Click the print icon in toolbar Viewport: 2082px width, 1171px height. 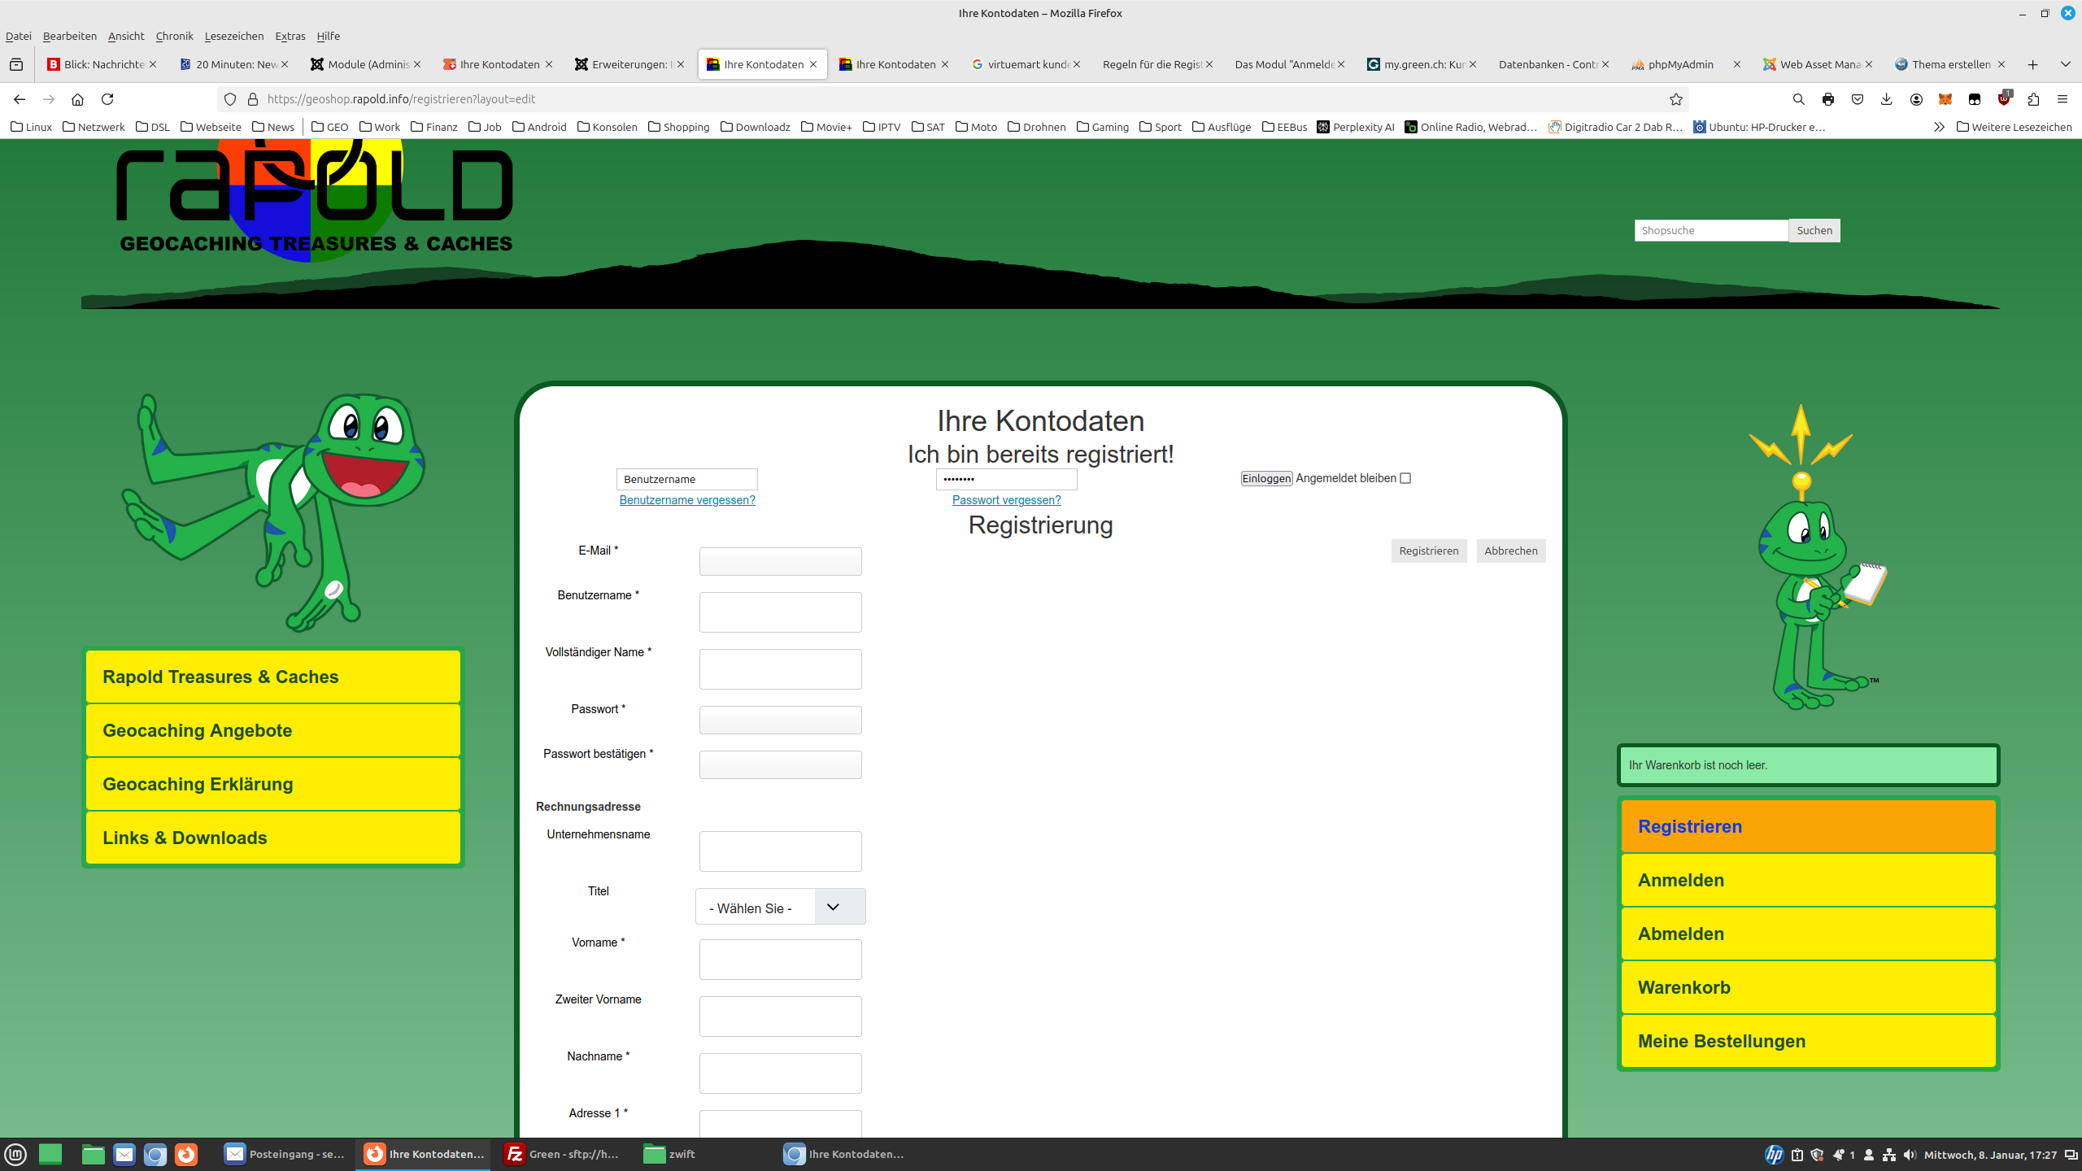tap(1828, 99)
